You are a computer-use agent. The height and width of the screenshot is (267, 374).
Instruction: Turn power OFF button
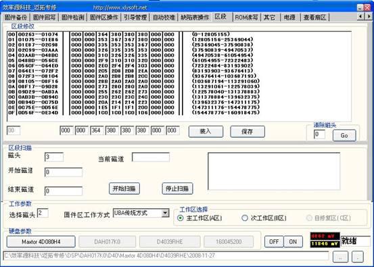(274, 242)
